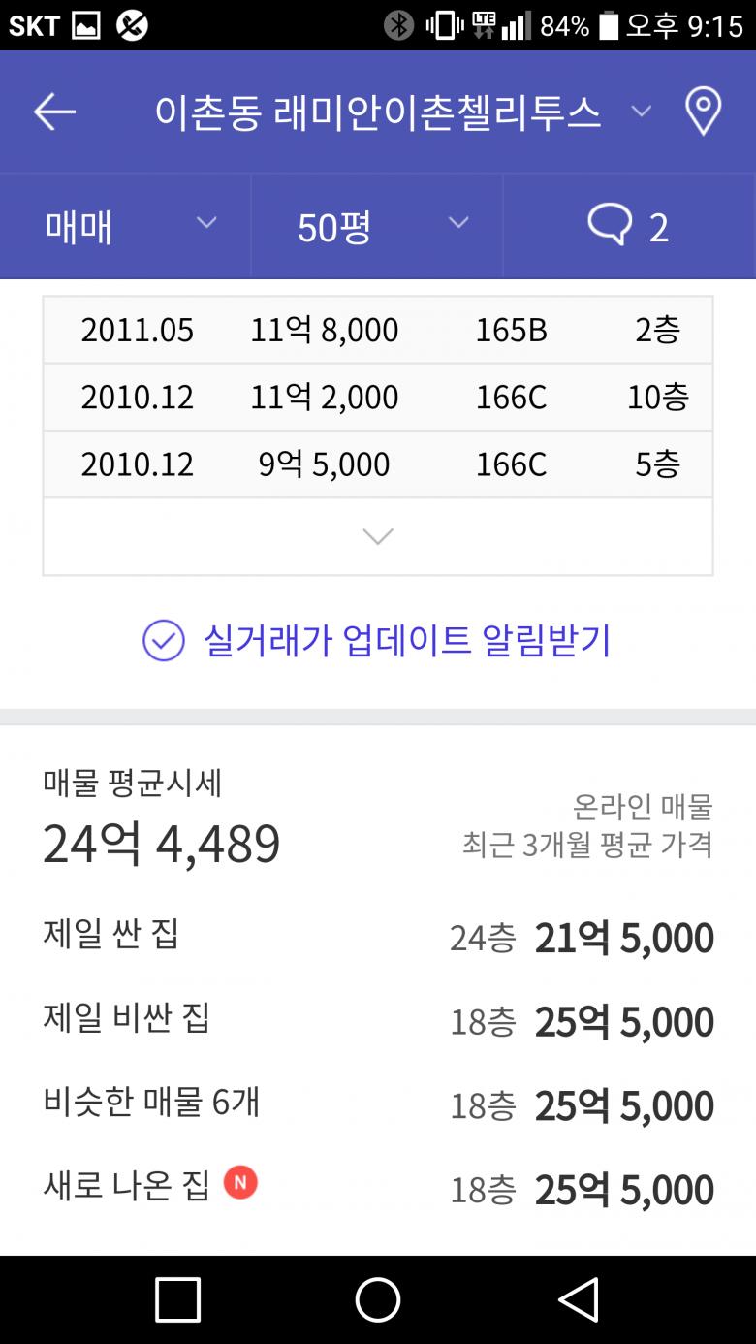
Task: Toggle real-price update alert check circle
Action: (164, 641)
